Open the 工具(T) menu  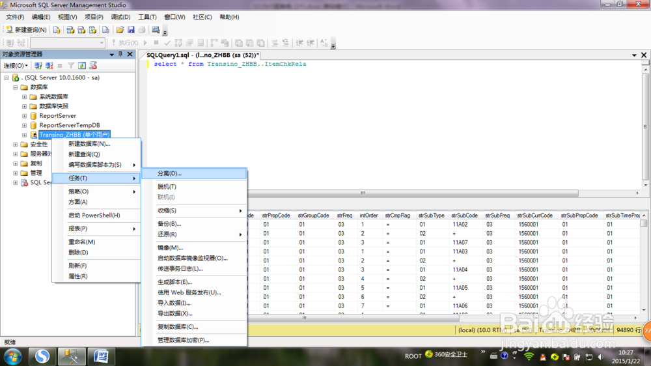pos(147,17)
